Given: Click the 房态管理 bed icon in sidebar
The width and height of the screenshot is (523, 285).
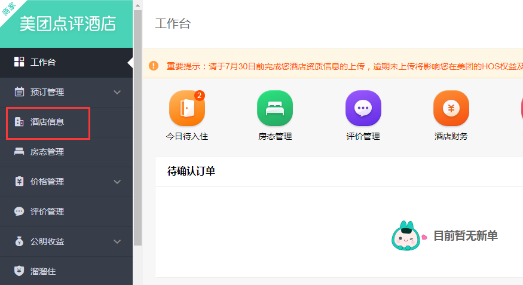Looking at the screenshot, I should pos(19,151).
